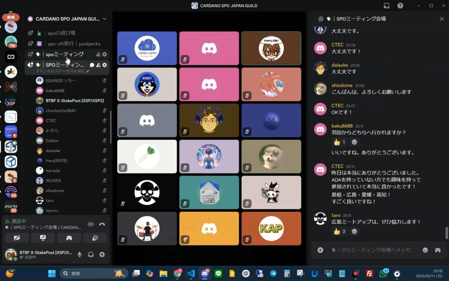Deafen audio with the headphones button
This screenshot has height=281, width=449.
(91, 254)
